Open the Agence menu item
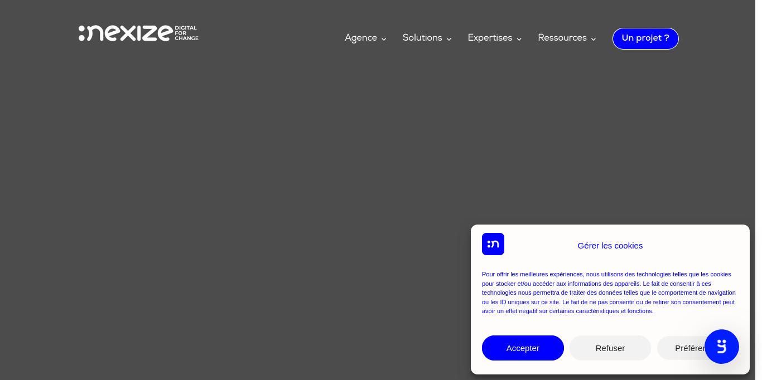Image resolution: width=762 pixels, height=380 pixels. pyautogui.click(x=361, y=38)
